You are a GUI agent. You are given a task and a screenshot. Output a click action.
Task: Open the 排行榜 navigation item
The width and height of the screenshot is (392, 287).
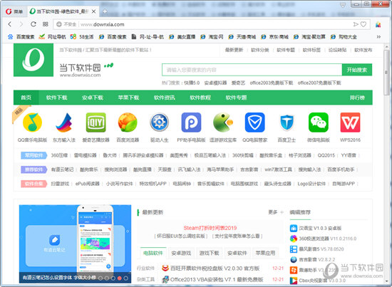pyautogui.click(x=357, y=98)
